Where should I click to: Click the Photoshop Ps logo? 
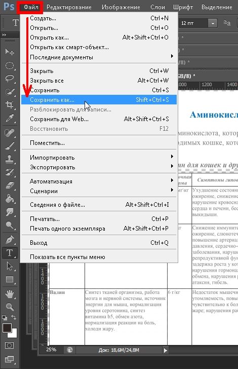[9, 7]
